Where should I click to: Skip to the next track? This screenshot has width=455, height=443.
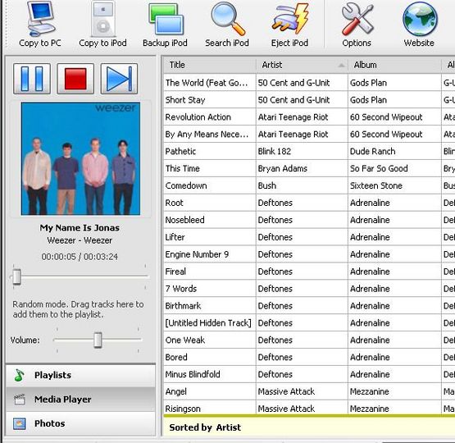click(x=119, y=79)
